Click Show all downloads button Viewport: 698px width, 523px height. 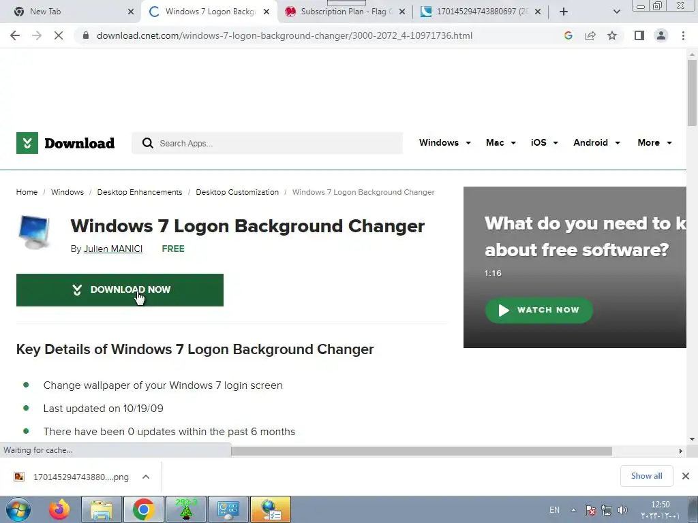646,476
